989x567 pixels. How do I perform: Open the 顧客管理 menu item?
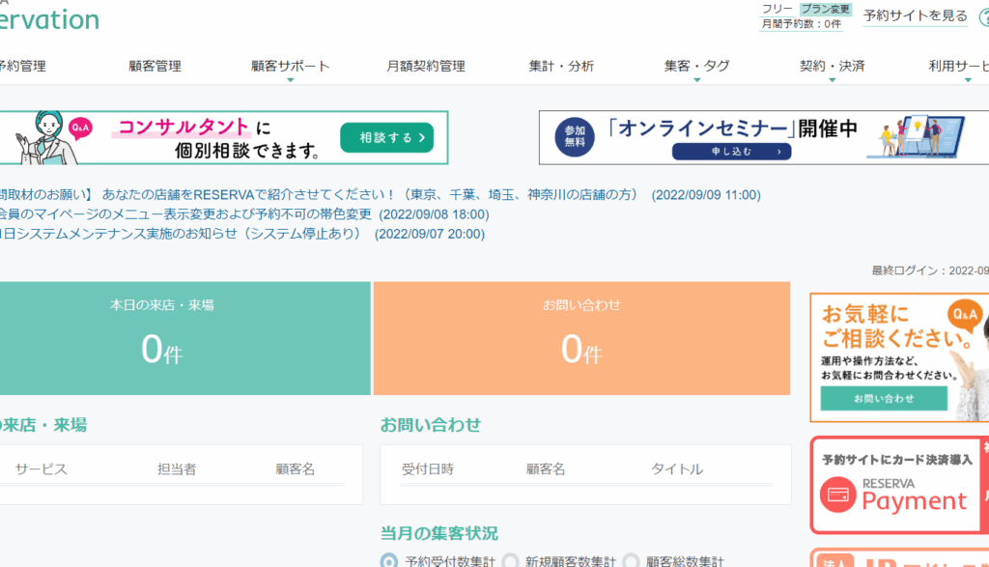click(x=155, y=67)
